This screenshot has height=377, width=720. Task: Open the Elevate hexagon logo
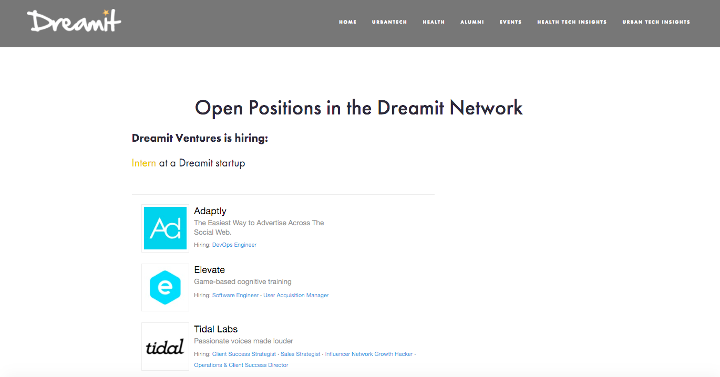tap(165, 287)
